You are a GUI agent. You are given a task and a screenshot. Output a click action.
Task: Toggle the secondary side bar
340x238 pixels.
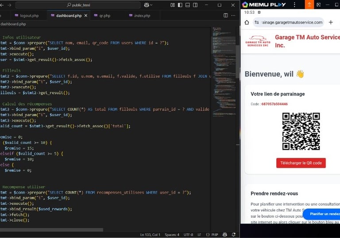pos(195,5)
